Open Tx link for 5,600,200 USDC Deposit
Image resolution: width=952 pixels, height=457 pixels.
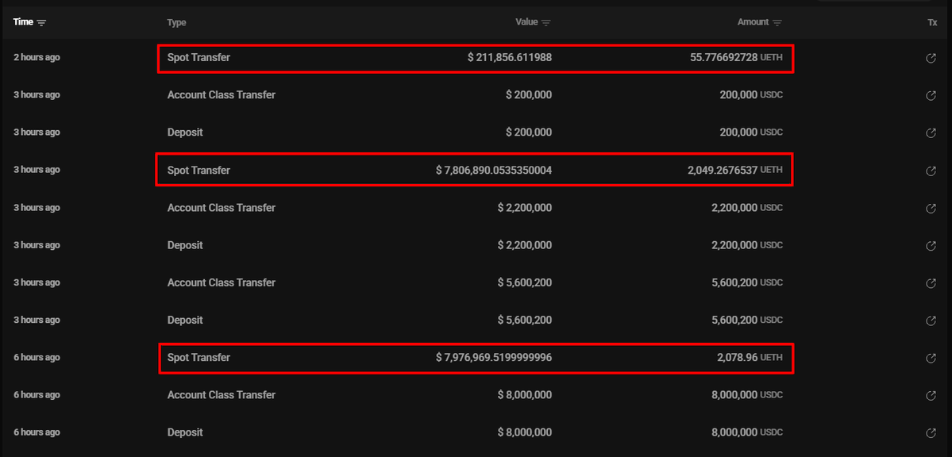(x=931, y=321)
